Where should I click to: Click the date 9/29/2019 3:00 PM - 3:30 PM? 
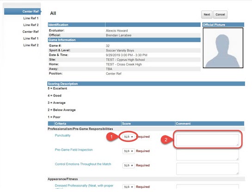coord(127,55)
